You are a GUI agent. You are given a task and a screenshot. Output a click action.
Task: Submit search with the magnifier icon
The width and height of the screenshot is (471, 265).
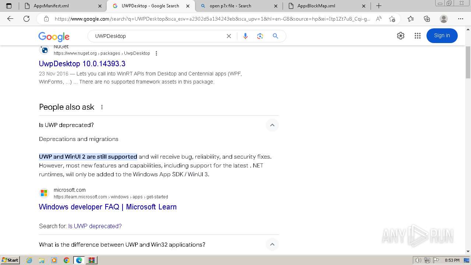275,36
